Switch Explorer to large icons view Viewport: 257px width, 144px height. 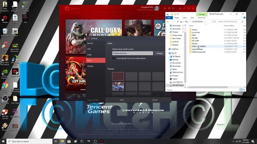(x=244, y=90)
